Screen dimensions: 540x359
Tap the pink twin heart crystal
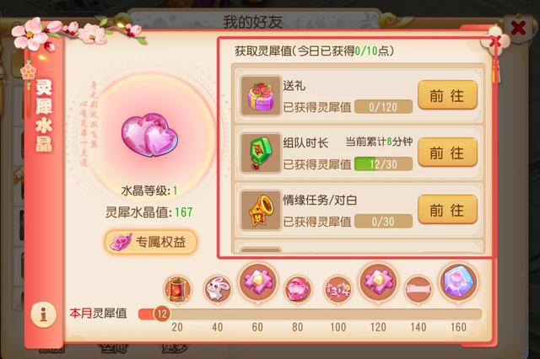[149, 136]
